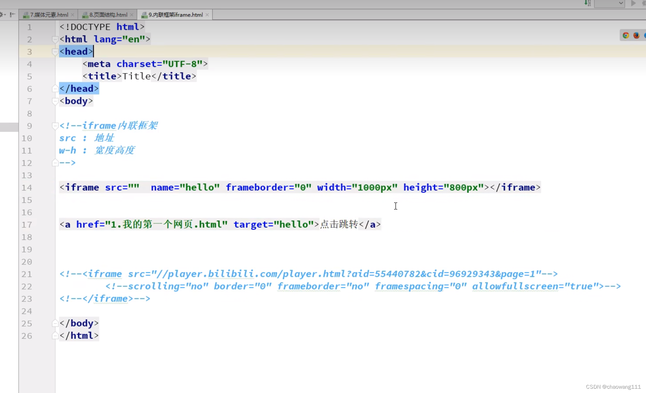Click the hide-panel icon beside the gear
Viewport: 646px width, 393px height.
[x=12, y=15]
